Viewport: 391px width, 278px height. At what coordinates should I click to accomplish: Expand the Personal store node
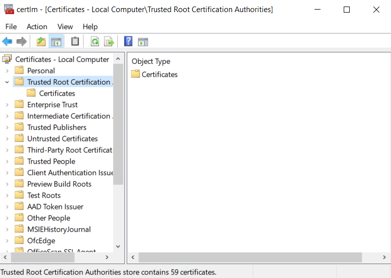[7, 71]
